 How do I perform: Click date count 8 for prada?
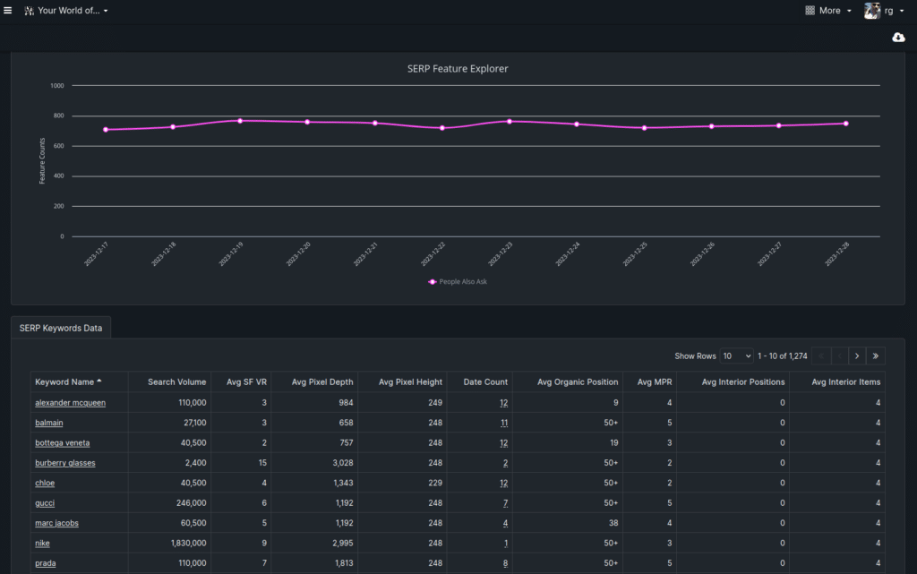(x=505, y=563)
